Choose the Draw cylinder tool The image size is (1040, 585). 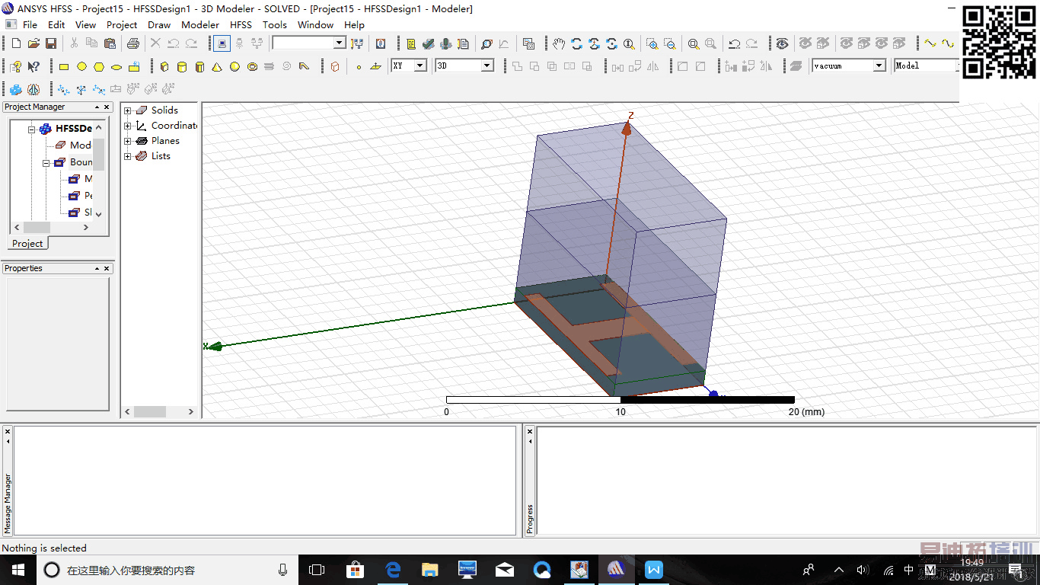(x=182, y=67)
